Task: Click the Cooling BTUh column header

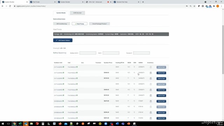Action: [x=120, y=63]
